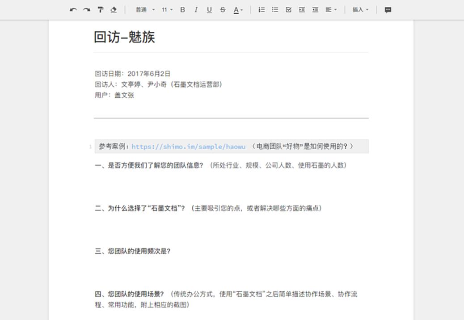
Task: Open the text color A dropdown
Action: click(238, 10)
